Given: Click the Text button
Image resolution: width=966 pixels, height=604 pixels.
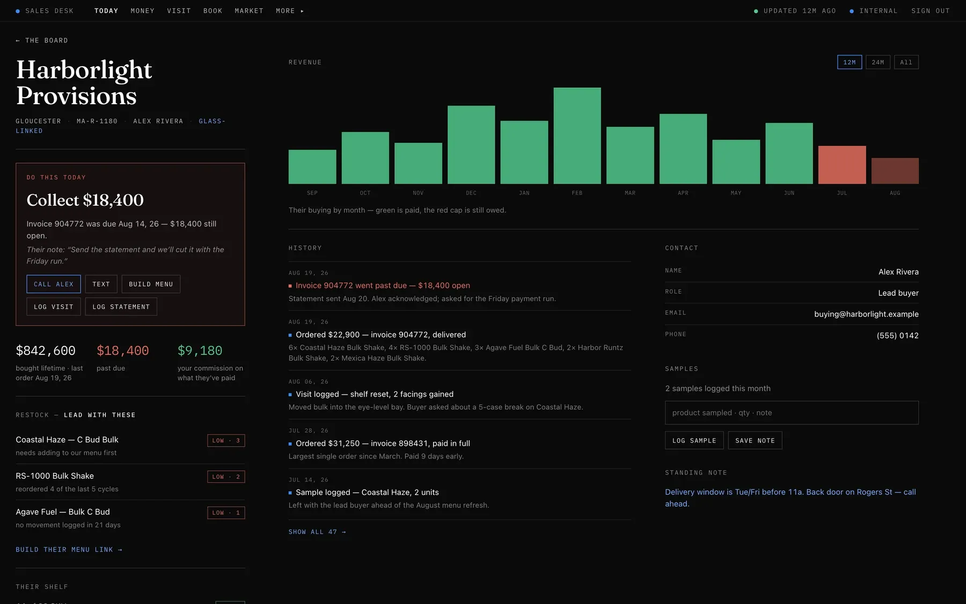Looking at the screenshot, I should point(101,284).
